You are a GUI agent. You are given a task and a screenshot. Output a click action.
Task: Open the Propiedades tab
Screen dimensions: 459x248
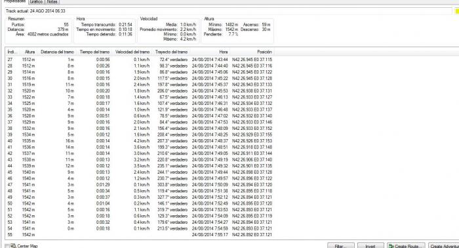(x=14, y=1)
